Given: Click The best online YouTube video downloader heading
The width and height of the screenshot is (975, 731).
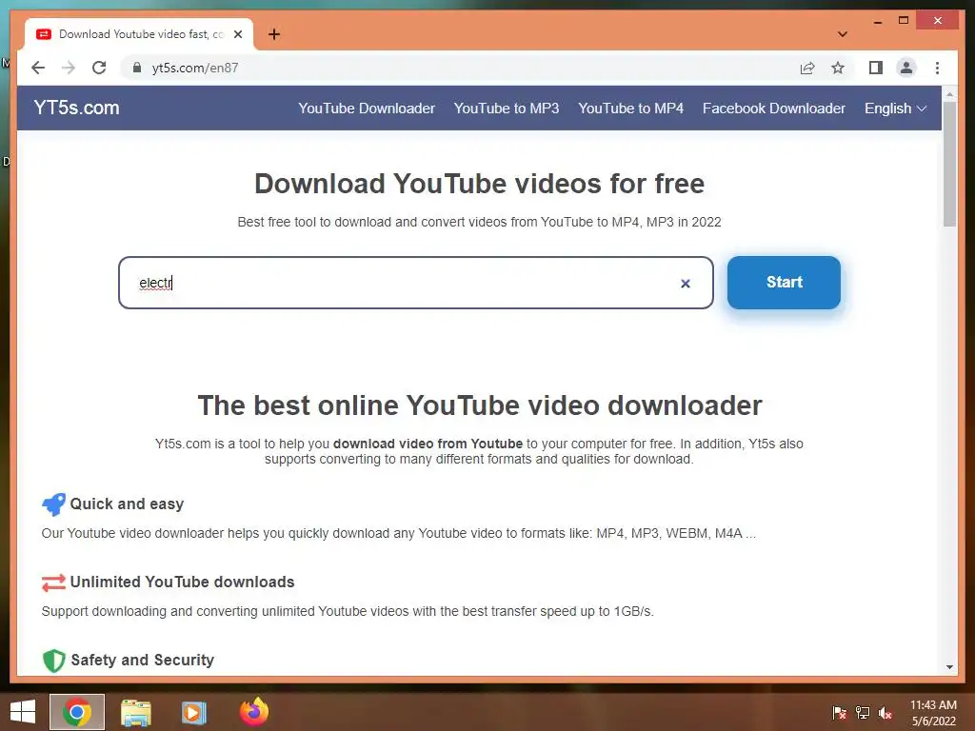Looking at the screenshot, I should click(x=480, y=405).
